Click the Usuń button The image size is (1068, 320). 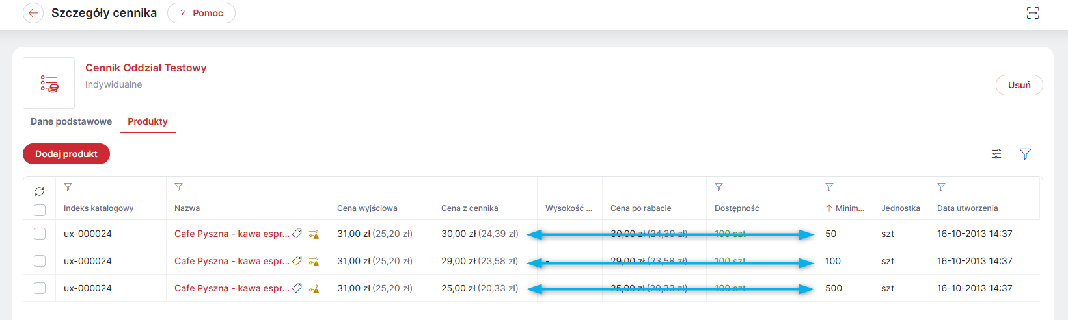[1019, 85]
